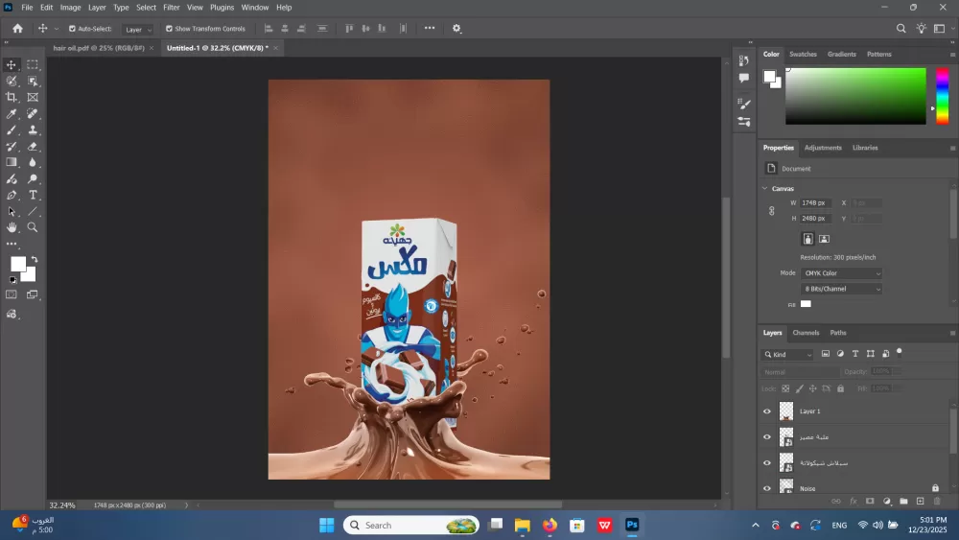Toggle Show Transform Controls checkbox
The width and height of the screenshot is (959, 540).
(169, 29)
